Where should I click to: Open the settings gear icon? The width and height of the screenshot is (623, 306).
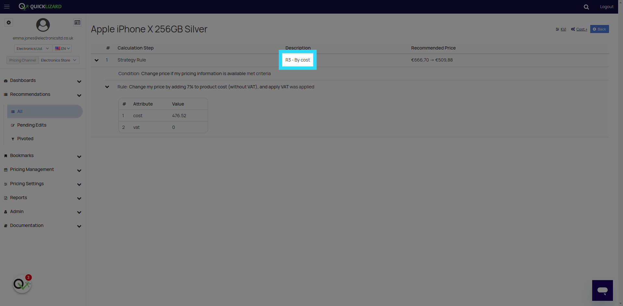coord(9,22)
